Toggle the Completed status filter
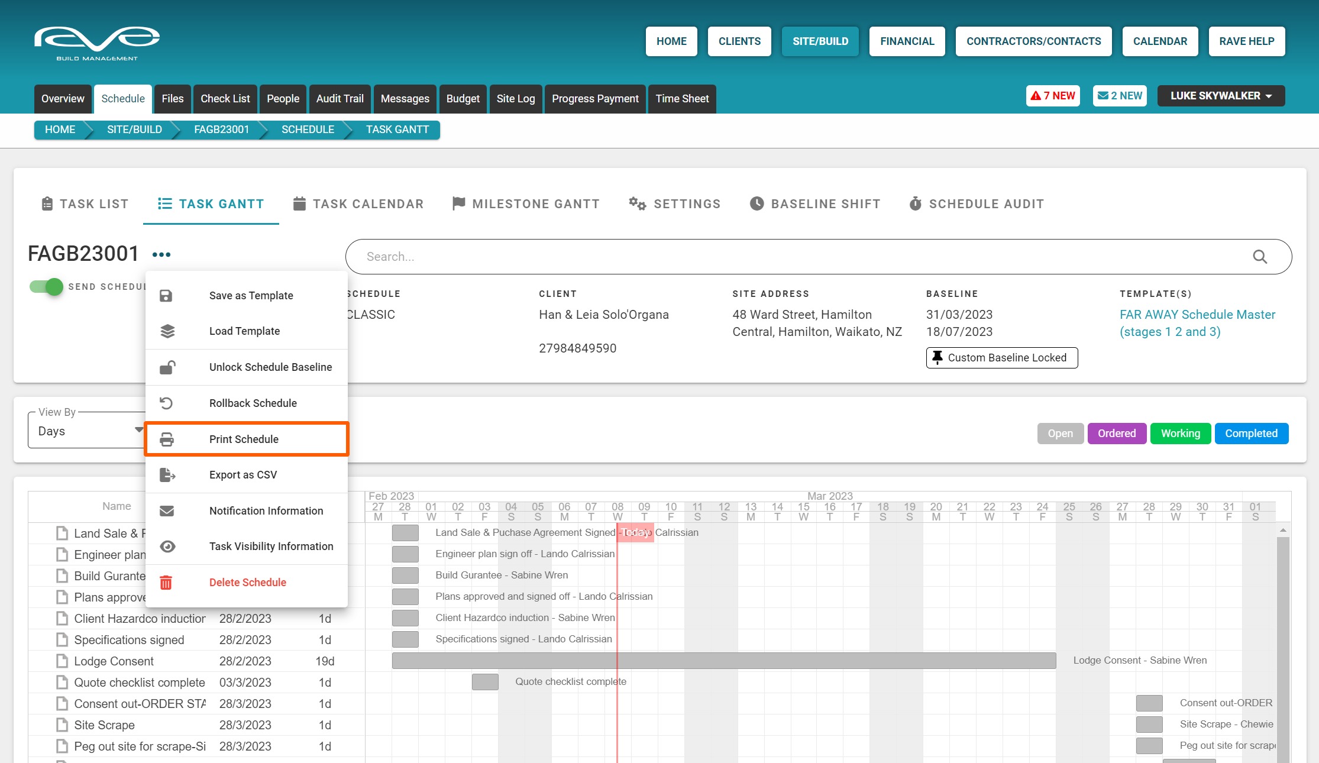Viewport: 1319px width, 763px height. 1251,434
